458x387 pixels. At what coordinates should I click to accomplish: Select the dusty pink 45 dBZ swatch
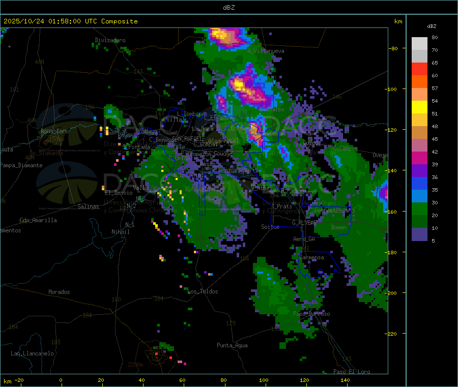coord(419,145)
